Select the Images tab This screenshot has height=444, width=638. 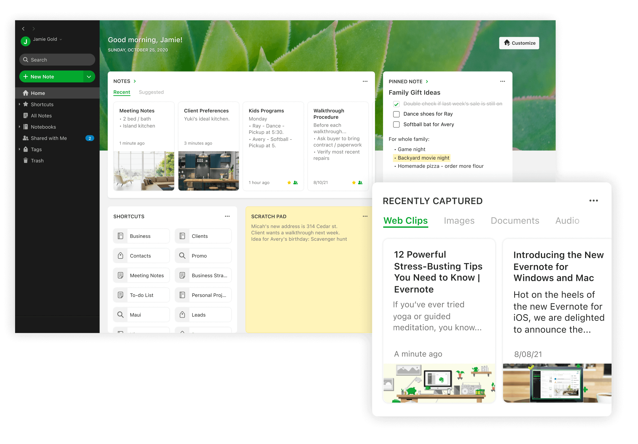click(x=459, y=221)
